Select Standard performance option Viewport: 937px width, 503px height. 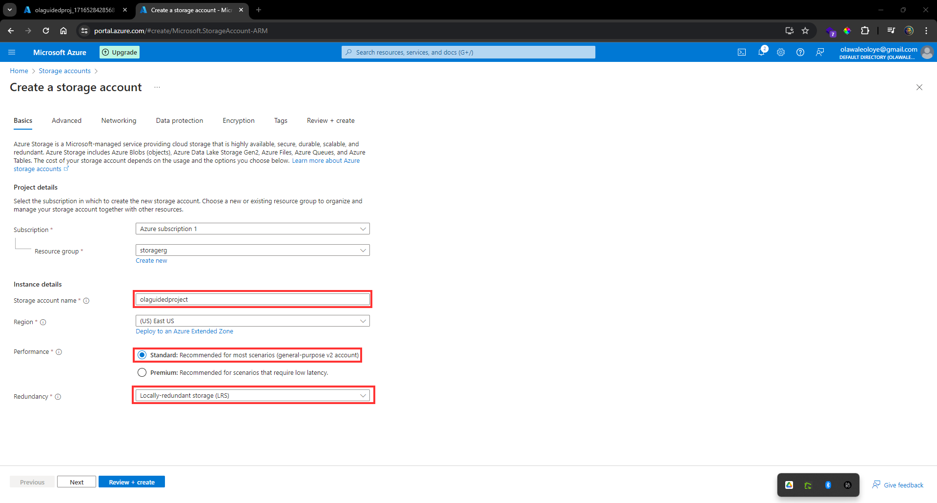click(142, 355)
